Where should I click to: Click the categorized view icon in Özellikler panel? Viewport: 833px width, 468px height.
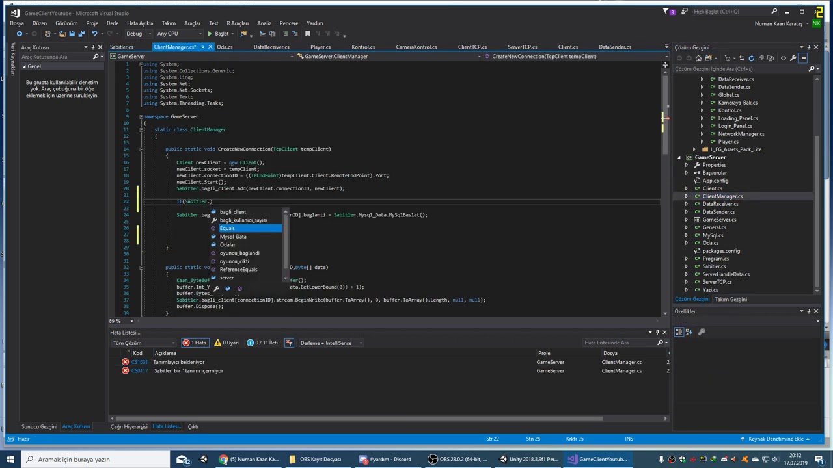[679, 332]
